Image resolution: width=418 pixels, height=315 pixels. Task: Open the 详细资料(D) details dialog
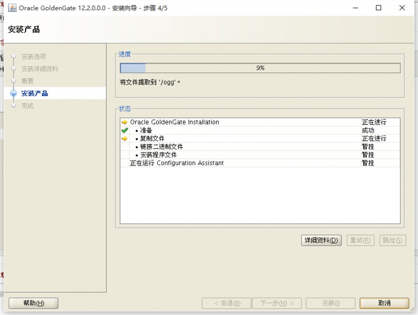pyautogui.click(x=321, y=240)
